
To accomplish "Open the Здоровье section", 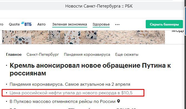I will click(x=101, y=24).
